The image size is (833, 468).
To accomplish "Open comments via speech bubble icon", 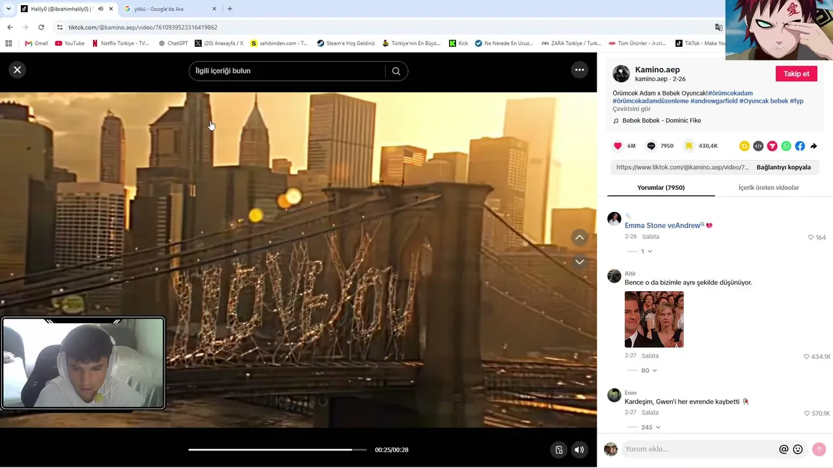I will 651,146.
